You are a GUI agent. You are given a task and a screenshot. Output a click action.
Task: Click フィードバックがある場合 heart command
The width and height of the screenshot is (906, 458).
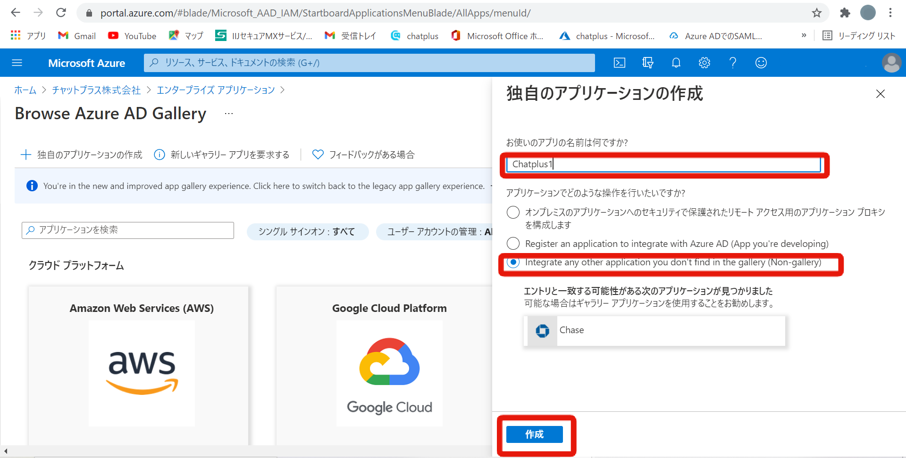click(363, 155)
